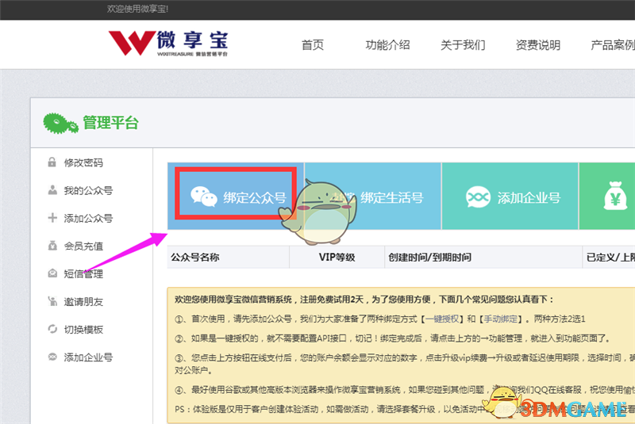Click the 欢迎使用微享宝! top bar text
The height and width of the screenshot is (424, 635).
click(x=137, y=9)
